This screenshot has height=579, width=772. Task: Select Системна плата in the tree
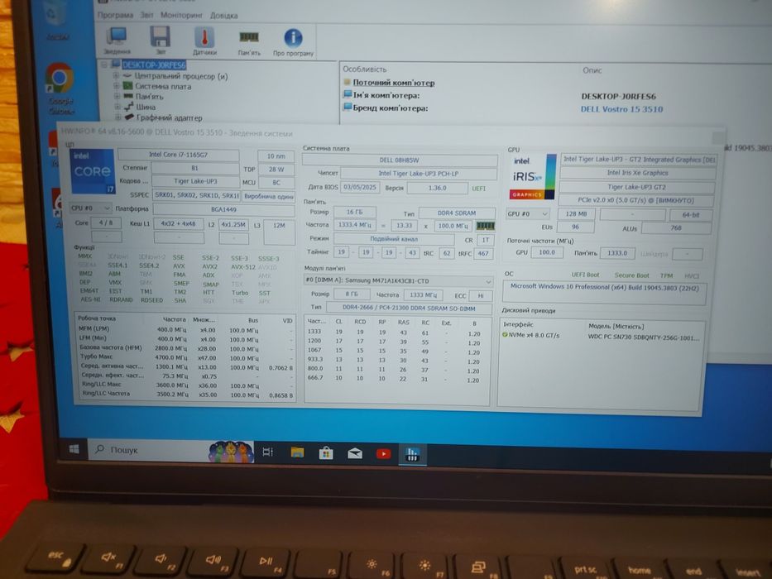[163, 86]
